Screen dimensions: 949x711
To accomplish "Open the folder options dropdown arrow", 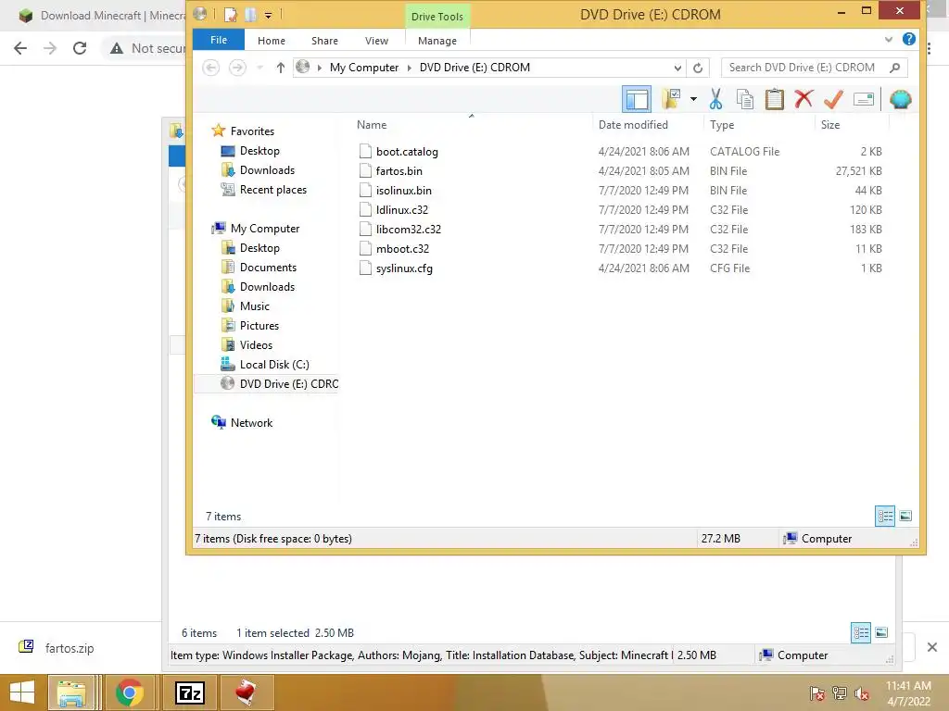I will 693,99.
